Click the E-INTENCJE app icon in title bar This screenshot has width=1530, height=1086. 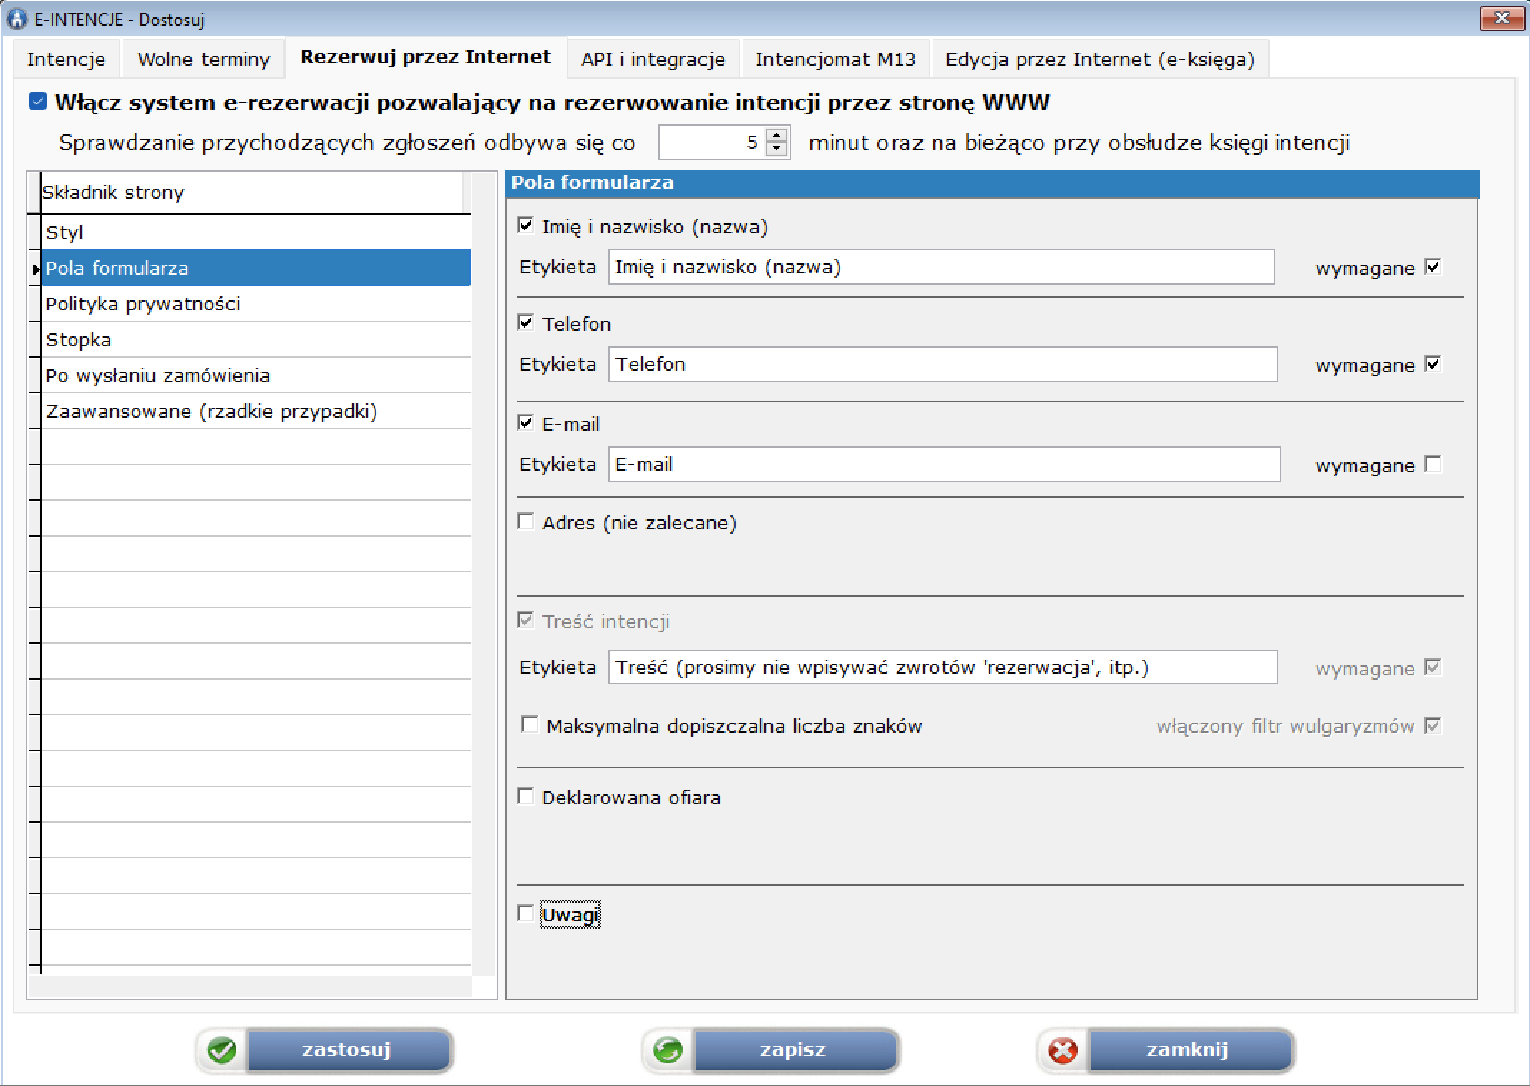coord(16,19)
